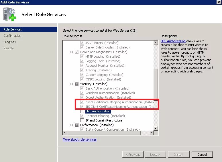Click the vertical scrollbar thumb
The width and height of the screenshot is (222, 162).
point(156,85)
